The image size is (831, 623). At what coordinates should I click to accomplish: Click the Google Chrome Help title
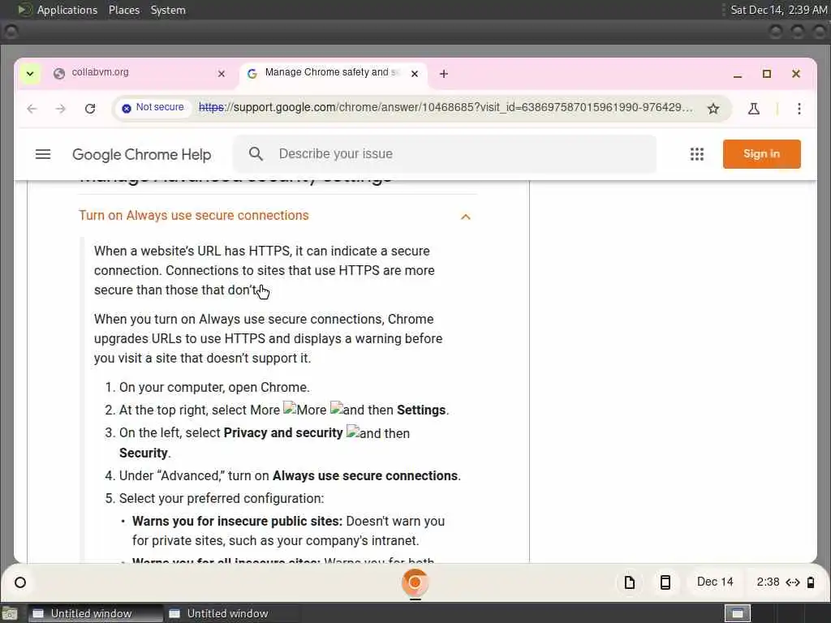[141, 154]
